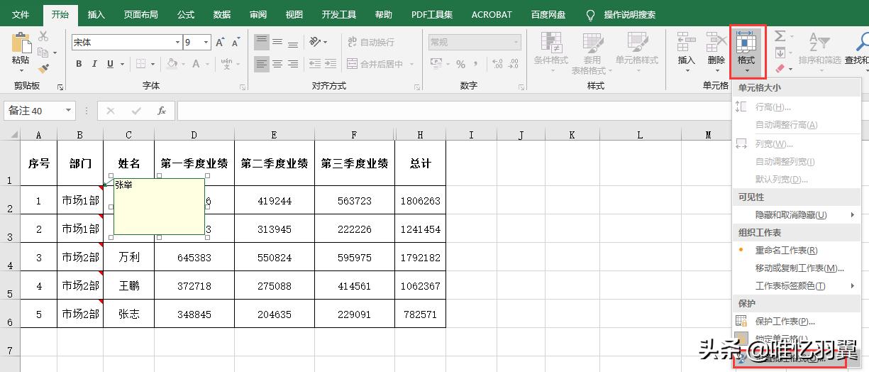Toggle bold formatting
The height and width of the screenshot is (372, 869).
coord(79,64)
